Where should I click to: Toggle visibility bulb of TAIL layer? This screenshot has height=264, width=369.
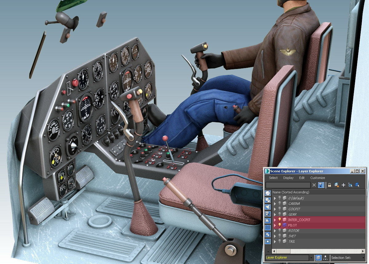280,242
